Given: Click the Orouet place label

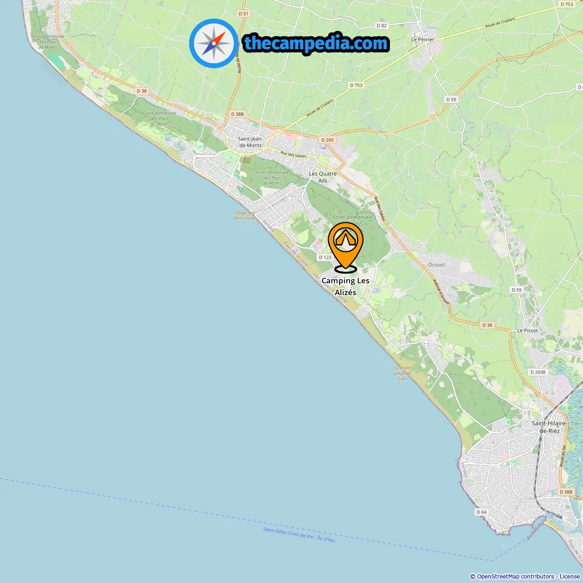Looking at the screenshot, I should tap(436, 265).
